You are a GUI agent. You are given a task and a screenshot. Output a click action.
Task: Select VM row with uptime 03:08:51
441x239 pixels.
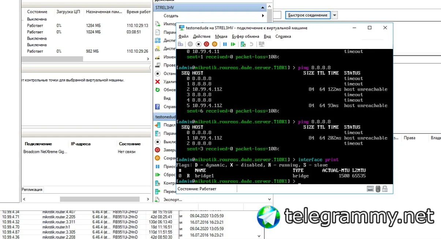tap(86, 32)
